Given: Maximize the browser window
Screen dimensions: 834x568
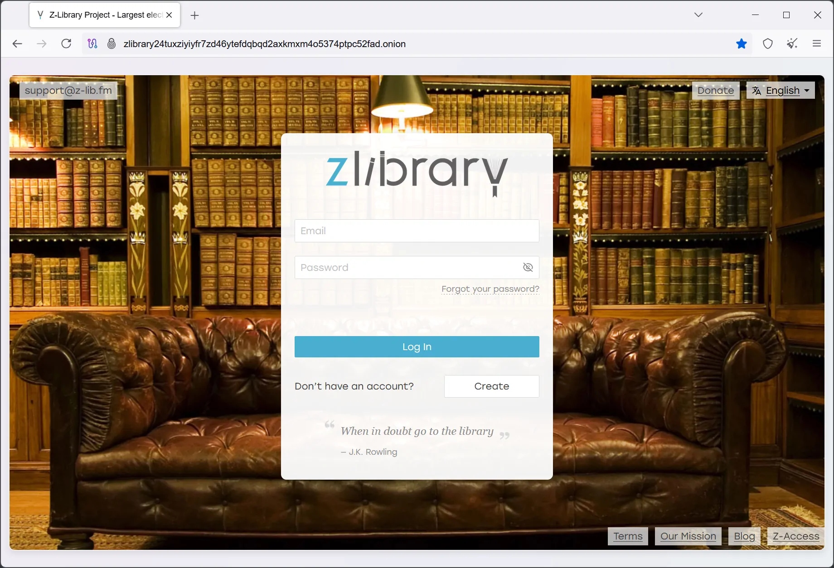Looking at the screenshot, I should [x=786, y=15].
